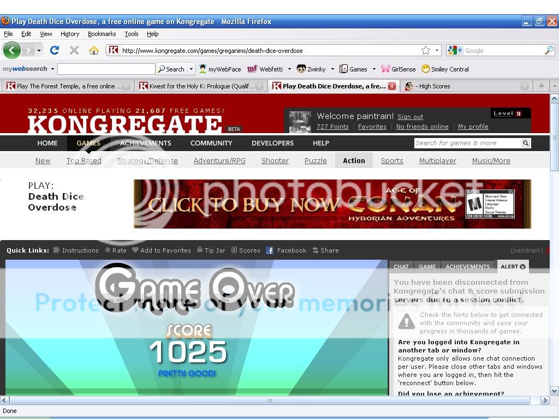559x419 pixels.
Task: Open the DEVELOPERS navigation item
Action: (x=273, y=143)
